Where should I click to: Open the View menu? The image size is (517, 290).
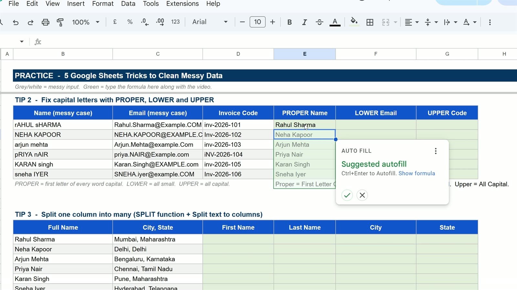52,4
